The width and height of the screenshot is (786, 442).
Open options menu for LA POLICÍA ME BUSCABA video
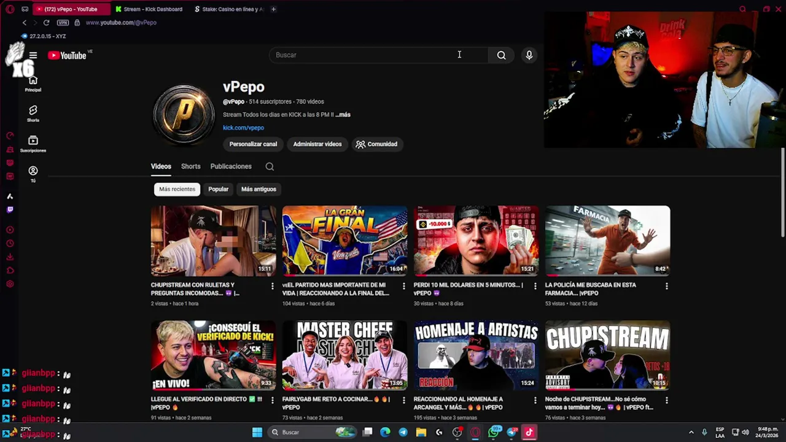coord(666,286)
